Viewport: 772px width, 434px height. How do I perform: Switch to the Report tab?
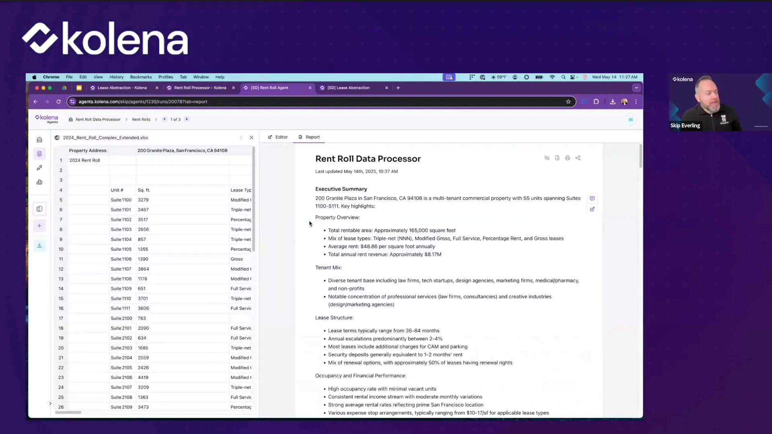tap(309, 137)
